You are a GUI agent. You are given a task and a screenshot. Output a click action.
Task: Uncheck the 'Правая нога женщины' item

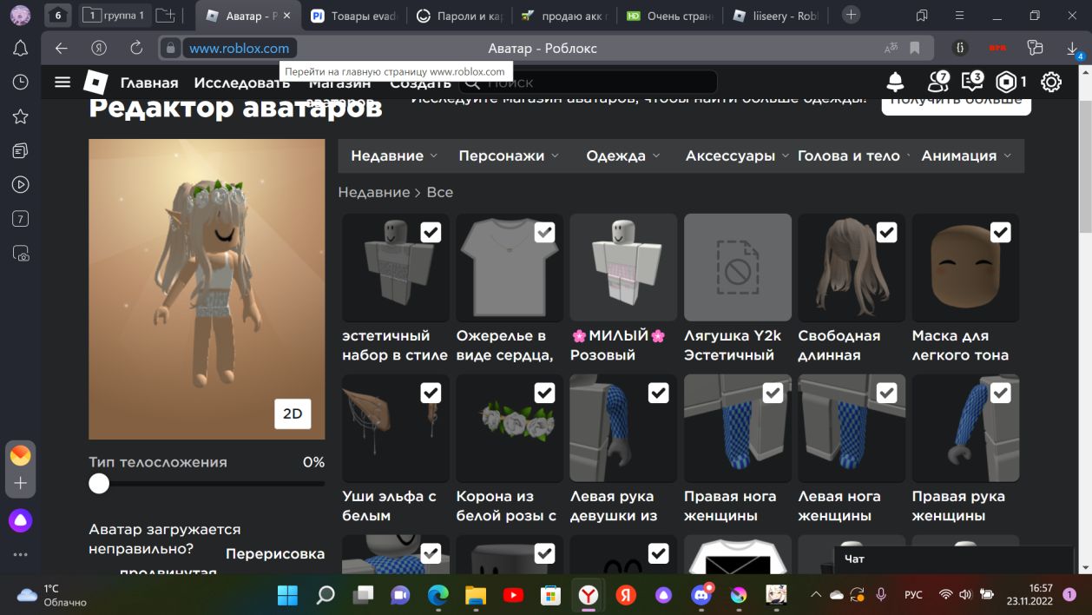[x=773, y=393]
